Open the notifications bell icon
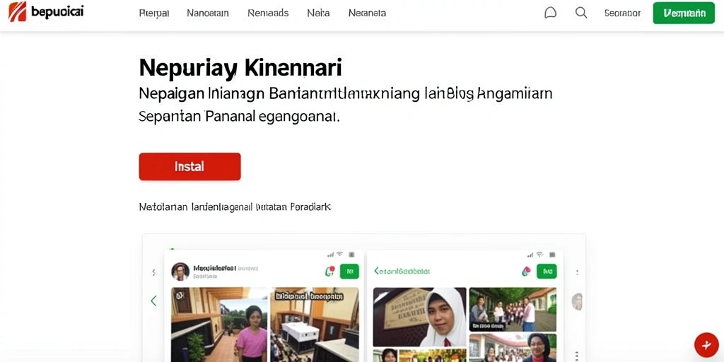This screenshot has height=362, width=724. pos(550,13)
